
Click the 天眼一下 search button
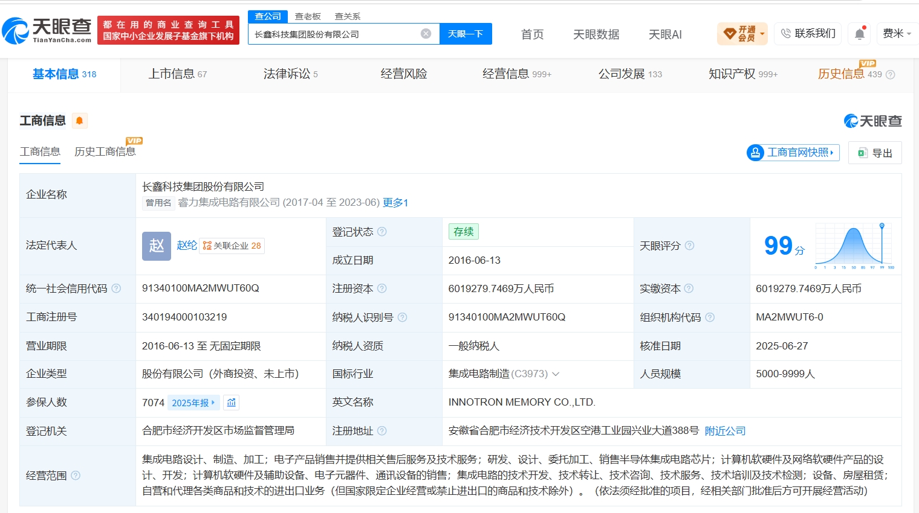[x=466, y=34]
